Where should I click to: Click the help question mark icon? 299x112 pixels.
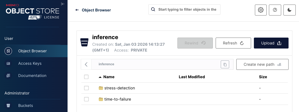275,10
